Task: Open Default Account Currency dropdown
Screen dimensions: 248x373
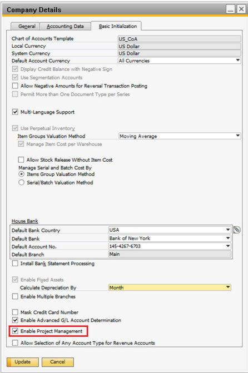Action: (x=180, y=61)
